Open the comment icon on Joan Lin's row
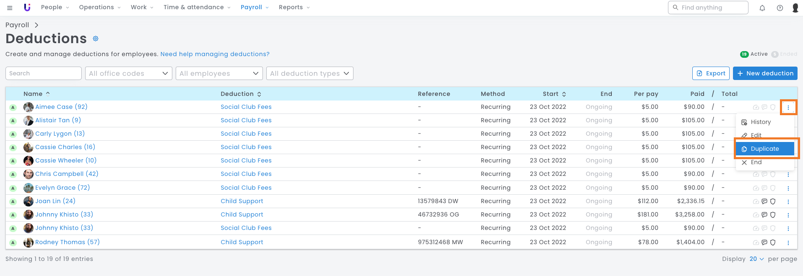 click(x=764, y=201)
